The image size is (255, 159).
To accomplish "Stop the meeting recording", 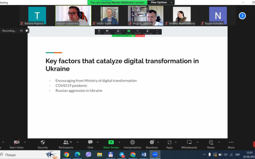I will tap(27, 31).
